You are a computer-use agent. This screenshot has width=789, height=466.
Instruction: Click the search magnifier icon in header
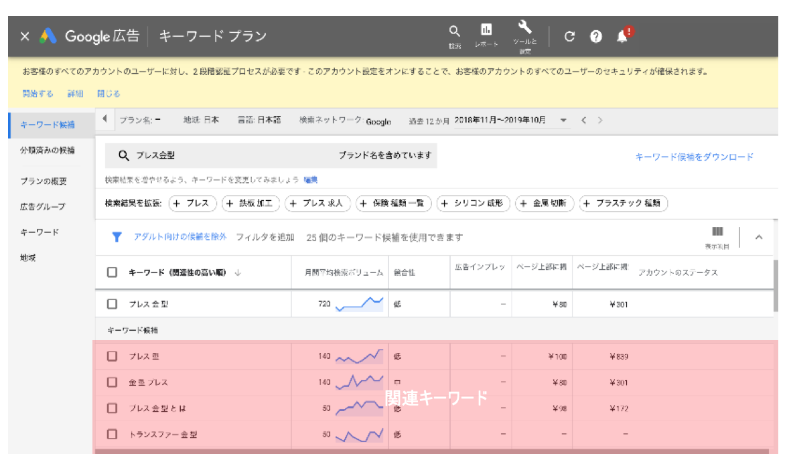tap(454, 32)
